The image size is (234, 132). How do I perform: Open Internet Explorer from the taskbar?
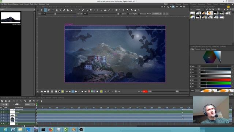(5, 129)
